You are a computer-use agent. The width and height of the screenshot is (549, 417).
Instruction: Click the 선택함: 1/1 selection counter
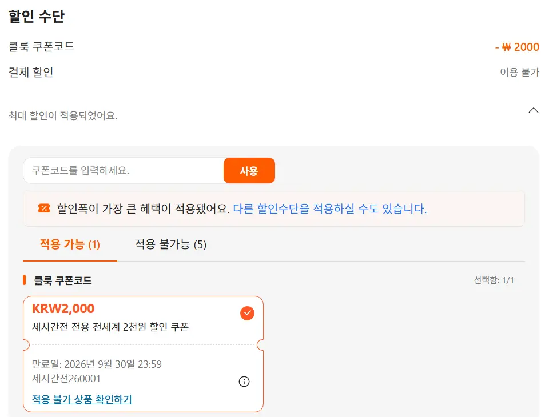coord(494,280)
